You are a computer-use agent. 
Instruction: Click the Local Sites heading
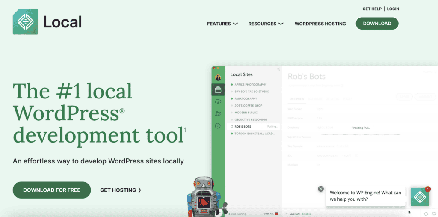tap(241, 74)
